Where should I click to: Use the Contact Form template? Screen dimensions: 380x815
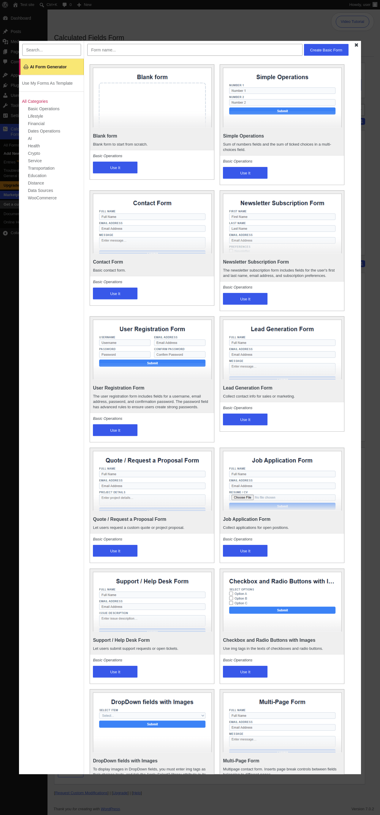[x=115, y=294]
